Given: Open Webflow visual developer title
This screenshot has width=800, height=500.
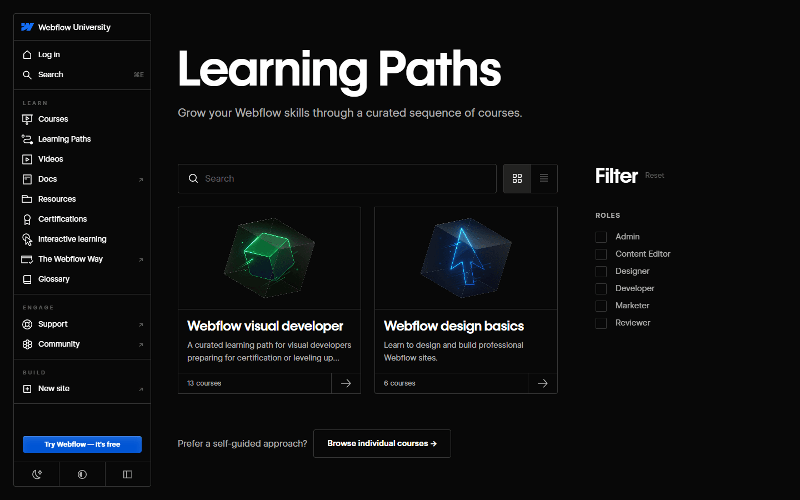Looking at the screenshot, I should click(x=265, y=326).
